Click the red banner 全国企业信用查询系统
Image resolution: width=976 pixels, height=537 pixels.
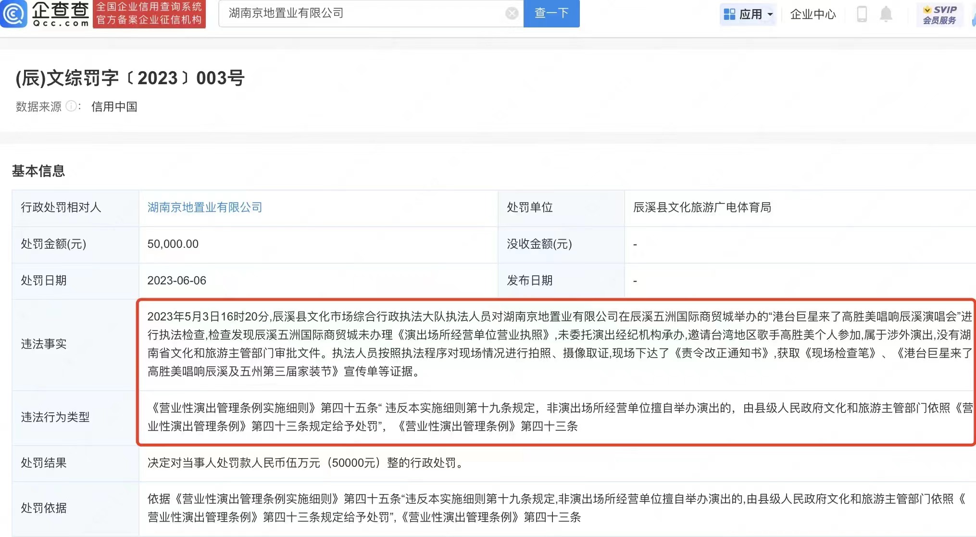point(149,13)
